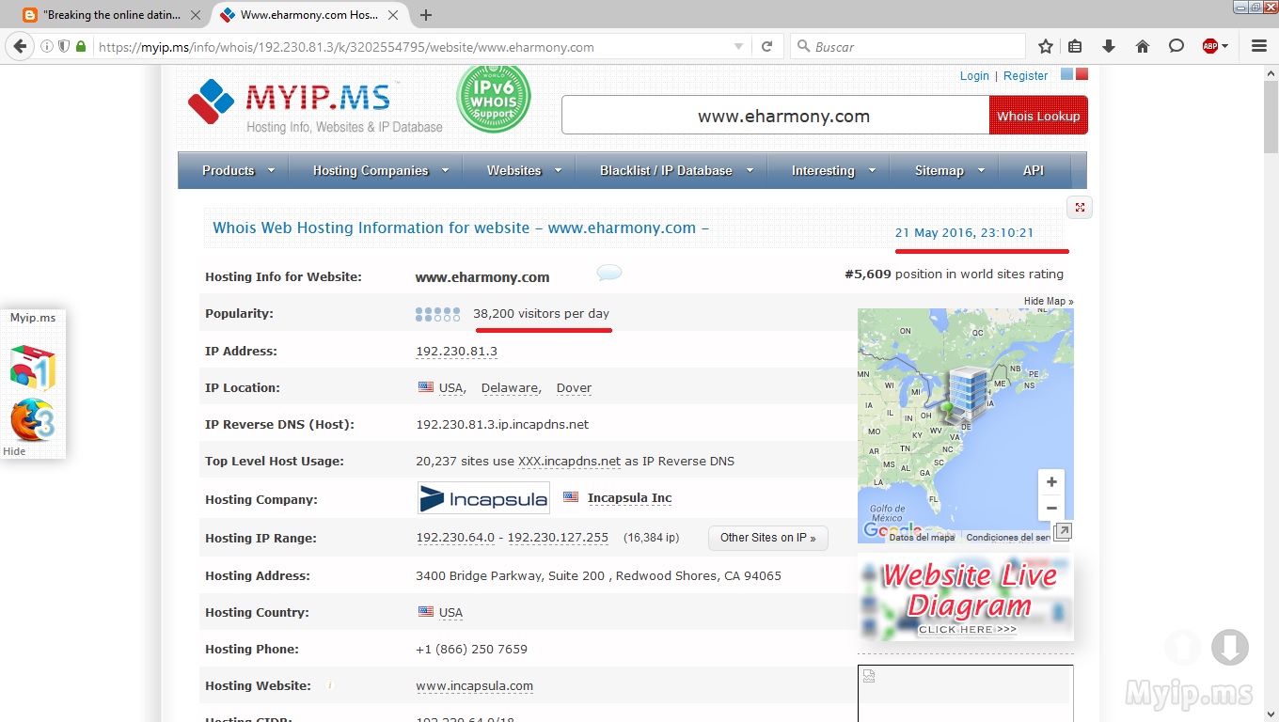Screen dimensions: 1279x722
Task: Jump to page bottom with down-arrow circle
Action: 1229,647
